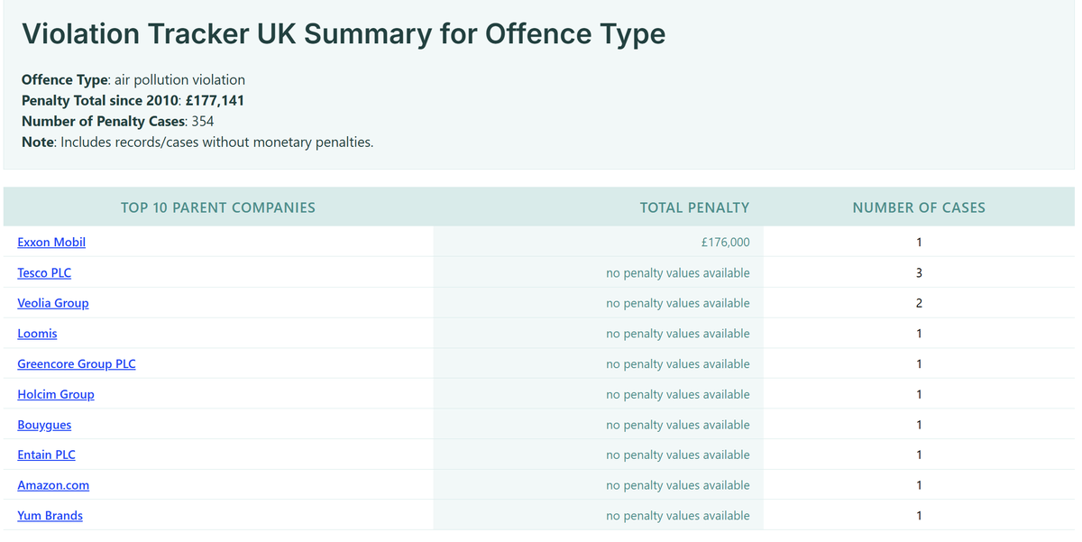Click the Number of Cases column header
Screen dimensions: 1082x542
coord(919,207)
